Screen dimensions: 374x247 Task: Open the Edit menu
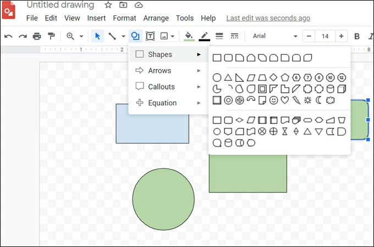(x=51, y=18)
